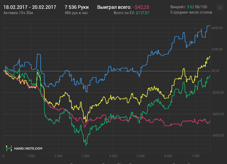This screenshot has width=227, height=164.
Task: Click the 6 000 x-axis label
Action: [x=168, y=156]
